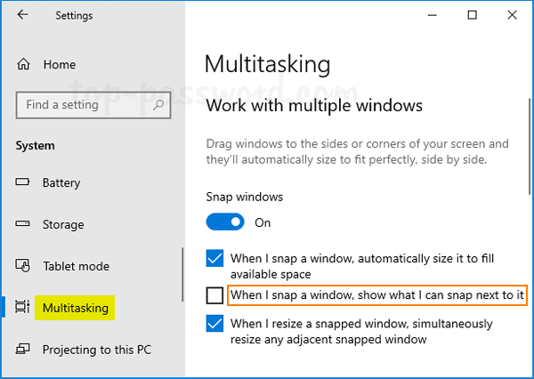
Task: Click the Projecting to this PC icon
Action: tap(23, 350)
